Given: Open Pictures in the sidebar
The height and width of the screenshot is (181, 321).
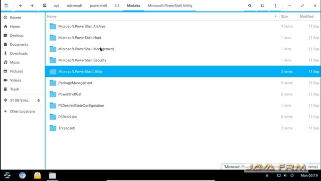Looking at the screenshot, I should 17,71.
